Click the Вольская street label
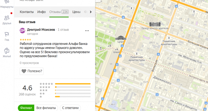The width and height of the screenshot is (208, 111). pos(155,66)
